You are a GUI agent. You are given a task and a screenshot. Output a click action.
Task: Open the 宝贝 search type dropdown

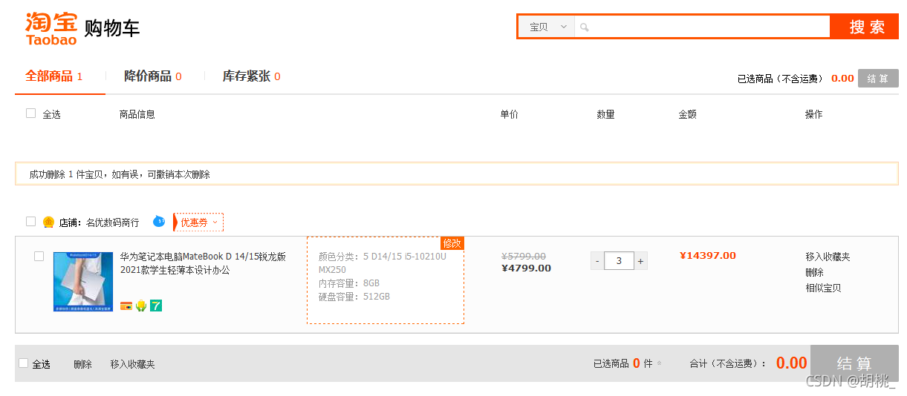point(547,27)
